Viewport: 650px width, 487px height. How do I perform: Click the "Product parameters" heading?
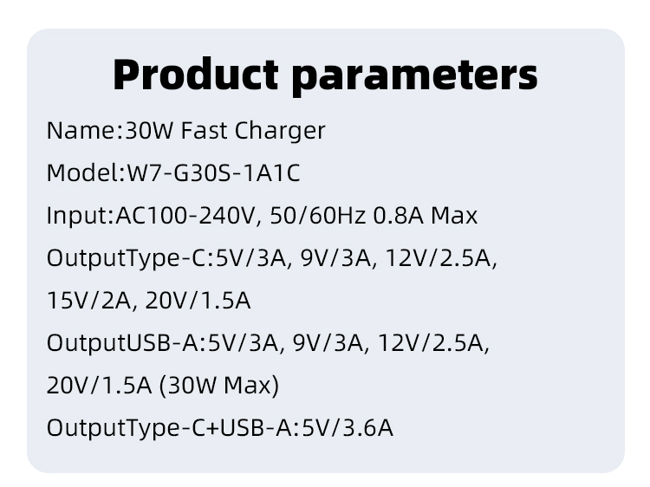tap(325, 75)
